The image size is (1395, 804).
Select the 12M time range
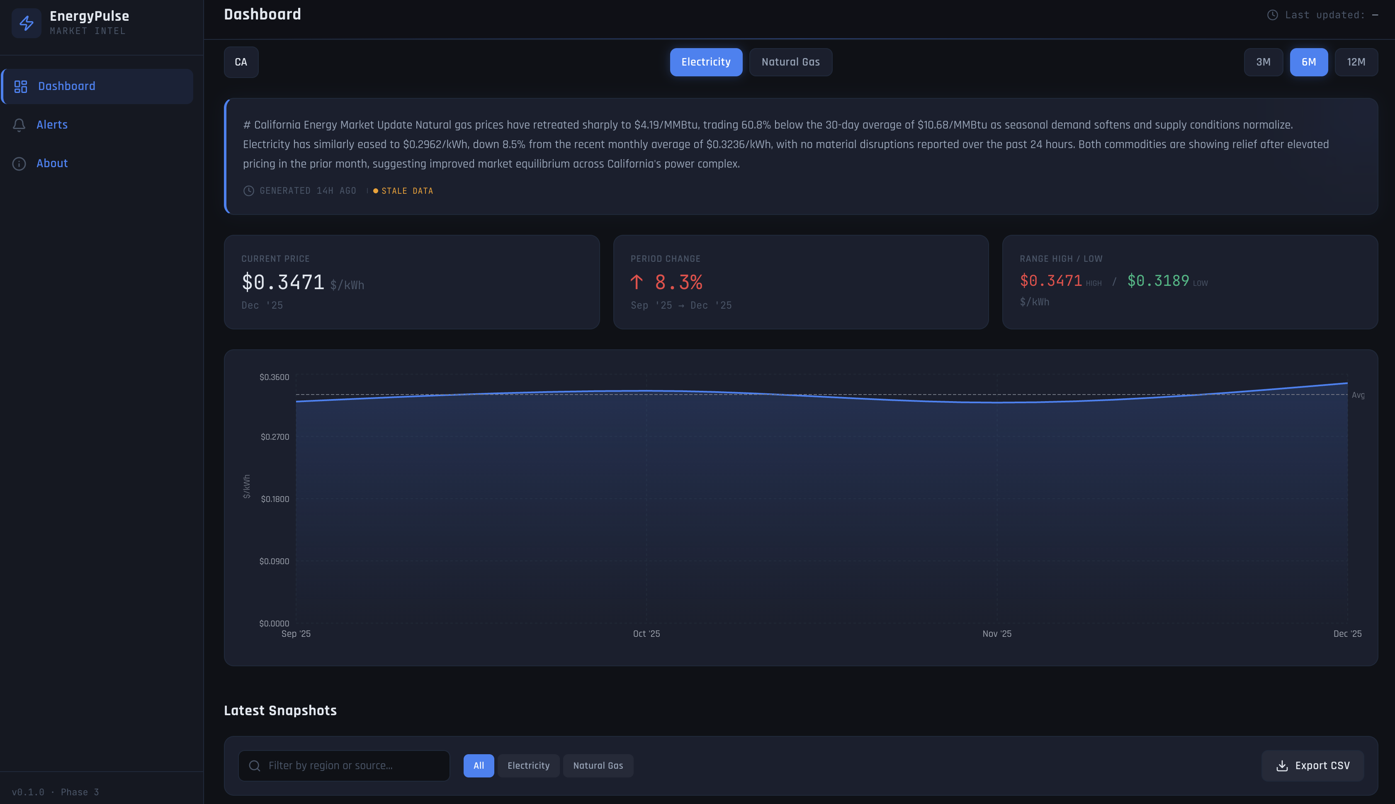point(1356,62)
